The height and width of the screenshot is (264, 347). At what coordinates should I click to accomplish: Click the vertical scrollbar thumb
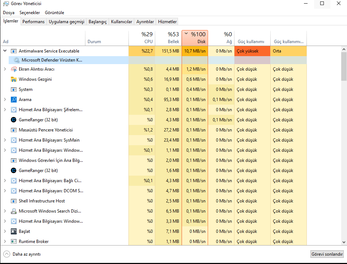pos(344,66)
